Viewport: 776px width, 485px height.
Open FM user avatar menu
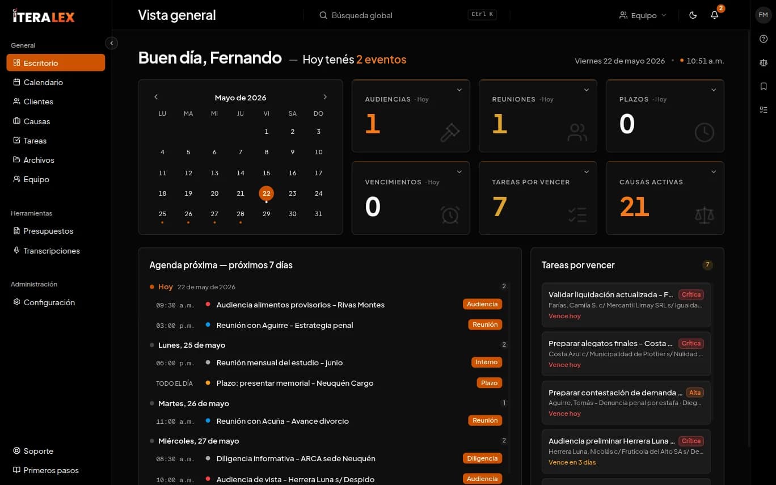pos(763,15)
